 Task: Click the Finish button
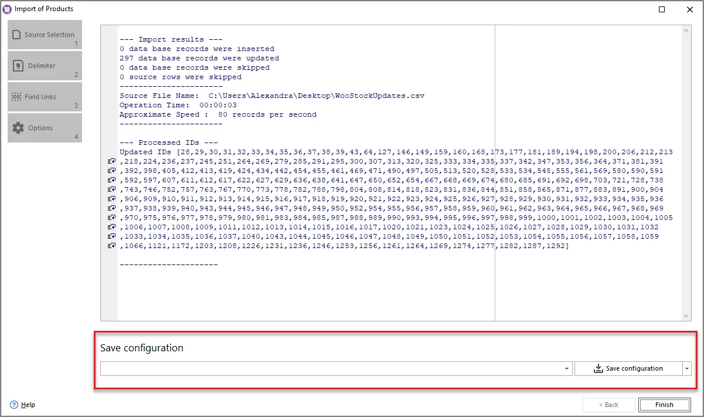tap(665, 405)
